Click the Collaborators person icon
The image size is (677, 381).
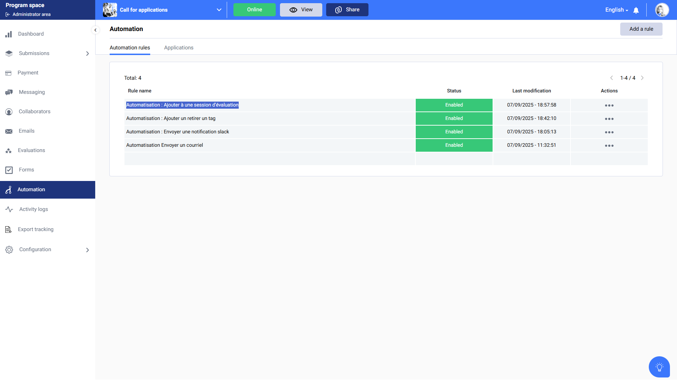[9, 112]
